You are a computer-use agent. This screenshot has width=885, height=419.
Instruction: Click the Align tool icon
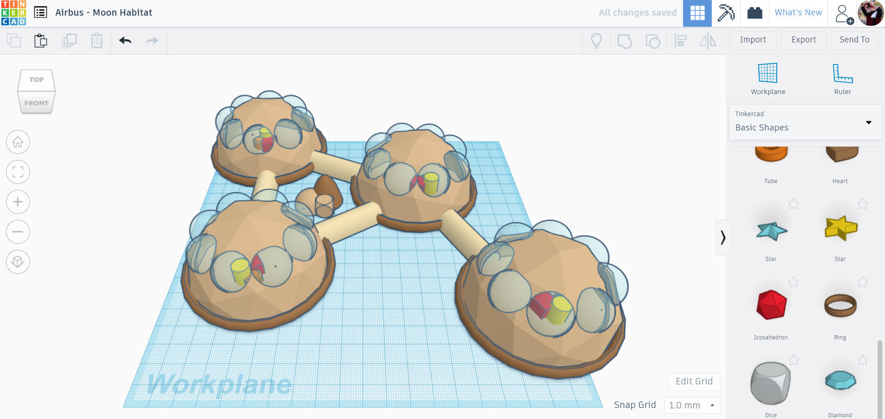[681, 41]
